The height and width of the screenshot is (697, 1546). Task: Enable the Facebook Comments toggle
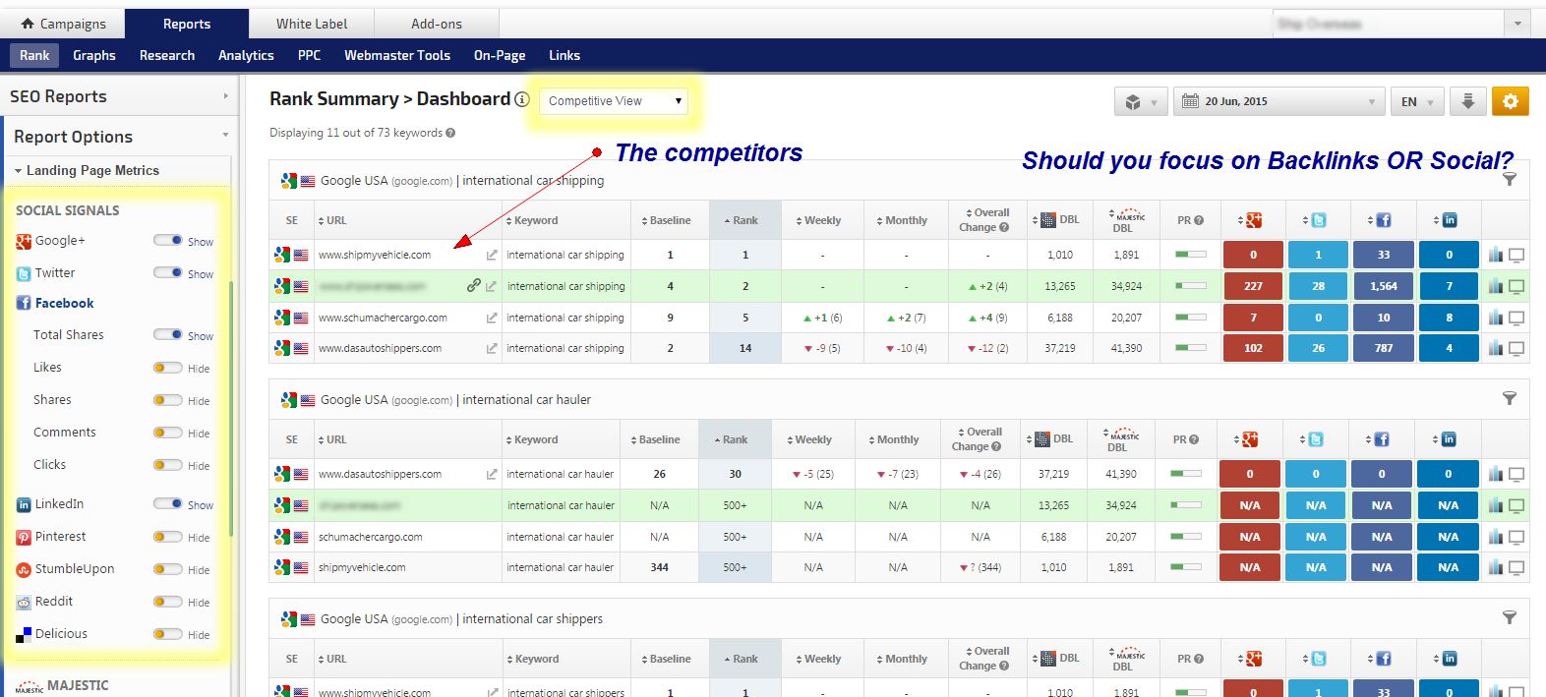[x=168, y=432]
